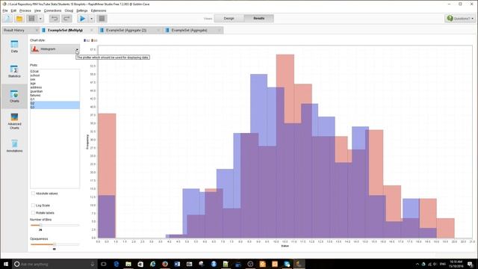The width and height of the screenshot is (478, 269).
Task: Switch to the Design view
Action: click(x=229, y=18)
